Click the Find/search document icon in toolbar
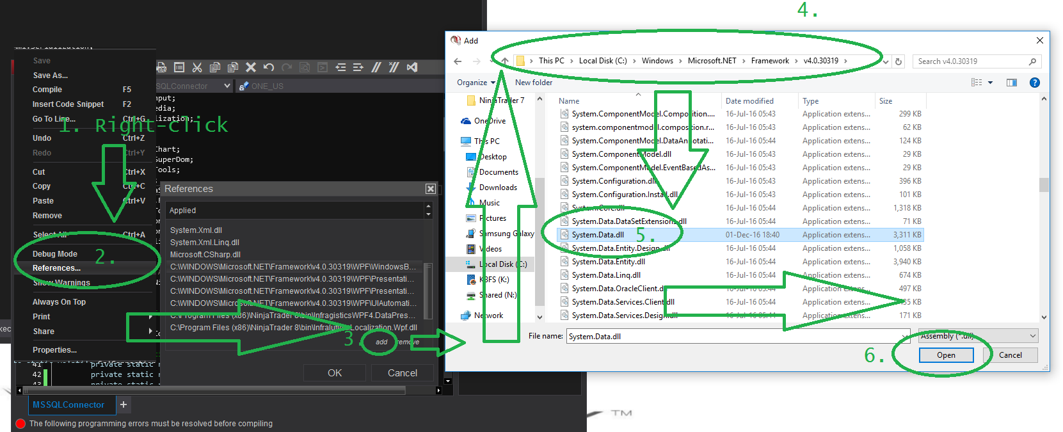The height and width of the screenshot is (432, 1063). click(x=305, y=67)
